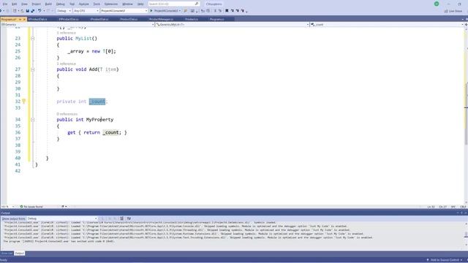Click the green user account avatar
468x263 pixels.
437,4
